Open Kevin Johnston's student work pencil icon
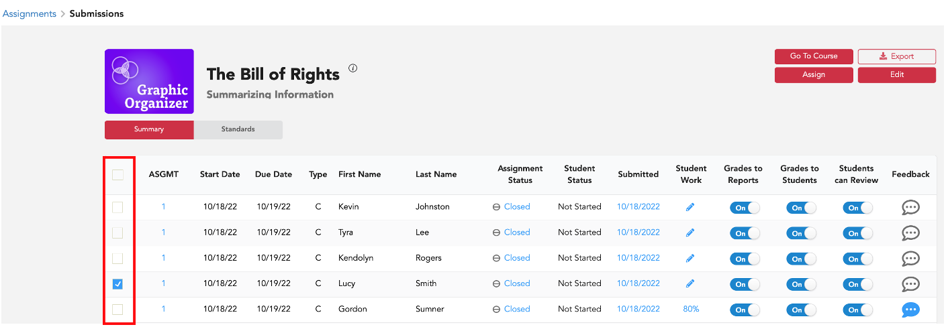 pyautogui.click(x=690, y=207)
